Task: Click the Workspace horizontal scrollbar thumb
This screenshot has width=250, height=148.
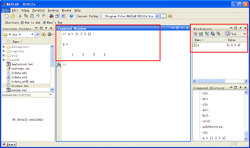Action: (x=211, y=81)
